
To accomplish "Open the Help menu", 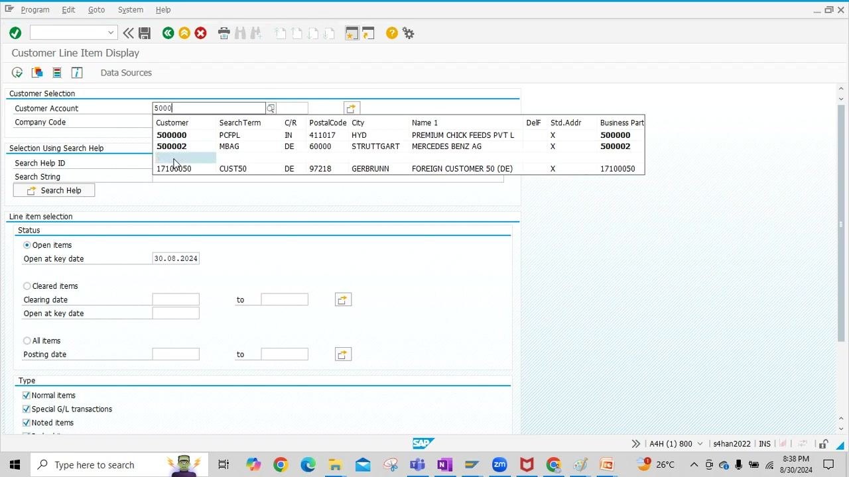I will pos(163,10).
